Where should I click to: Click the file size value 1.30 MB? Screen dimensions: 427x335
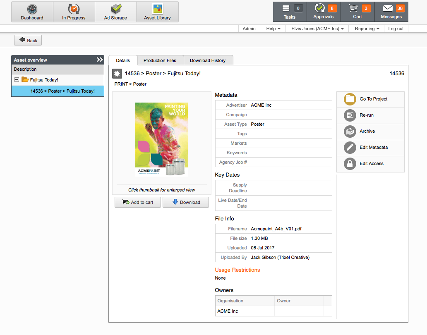[259, 238]
